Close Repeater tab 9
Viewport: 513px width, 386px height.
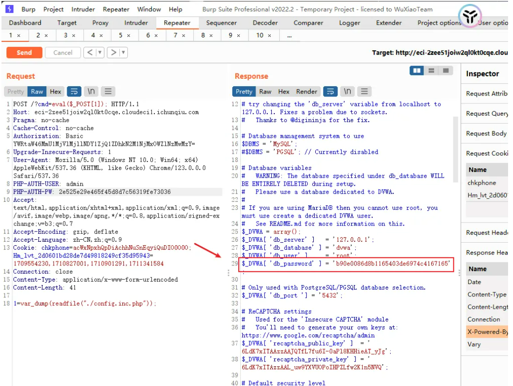(239, 35)
